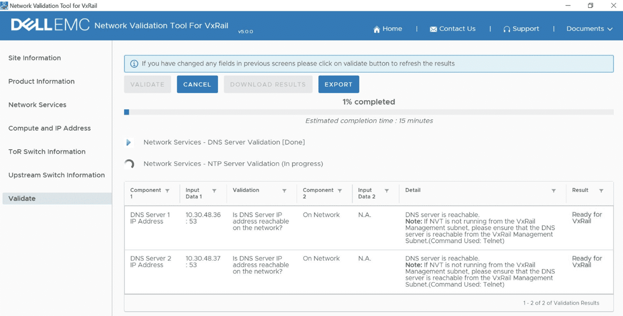Screen dimensions: 623x316
Task: Navigate to ToR Switch Information
Action: (47, 152)
